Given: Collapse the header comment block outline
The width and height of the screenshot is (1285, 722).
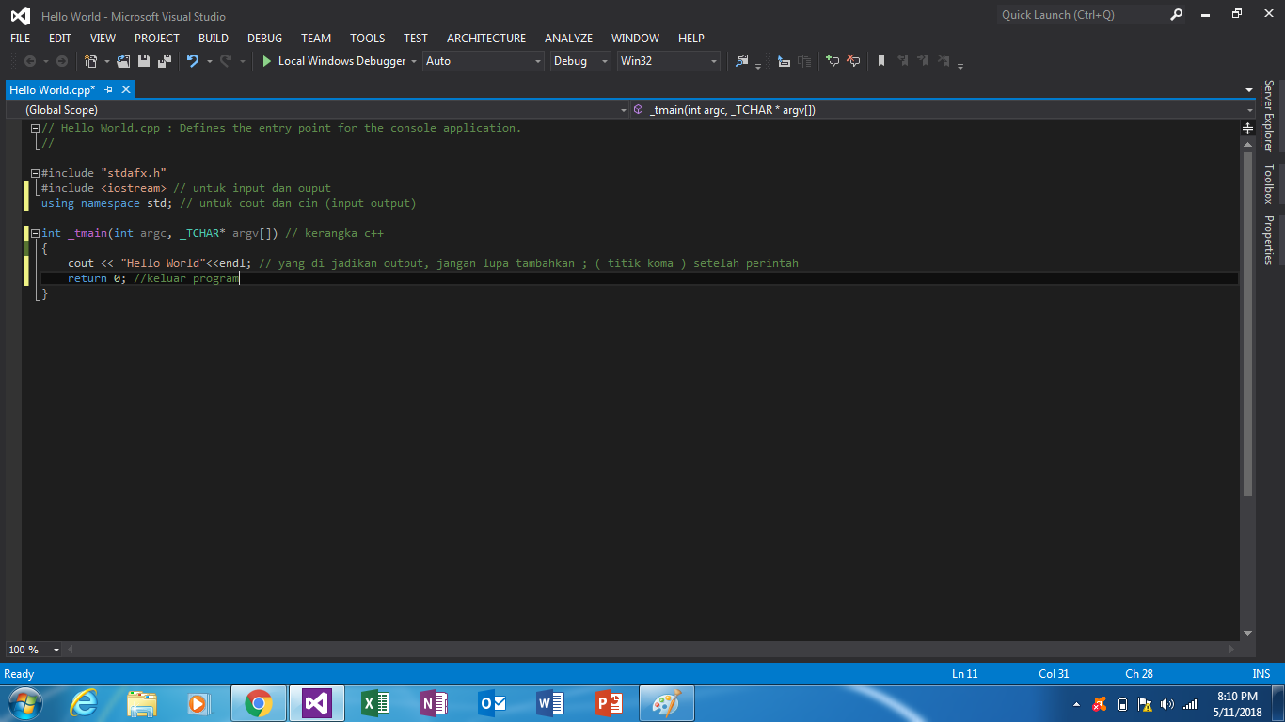Looking at the screenshot, I should [35, 128].
